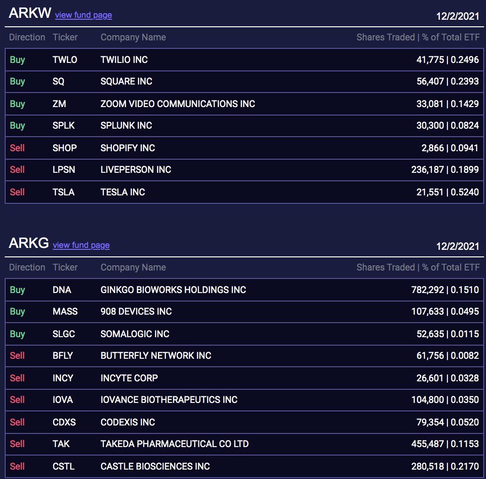Select SHOPIFY INC company name
Image resolution: width=486 pixels, height=479 pixels.
128,148
